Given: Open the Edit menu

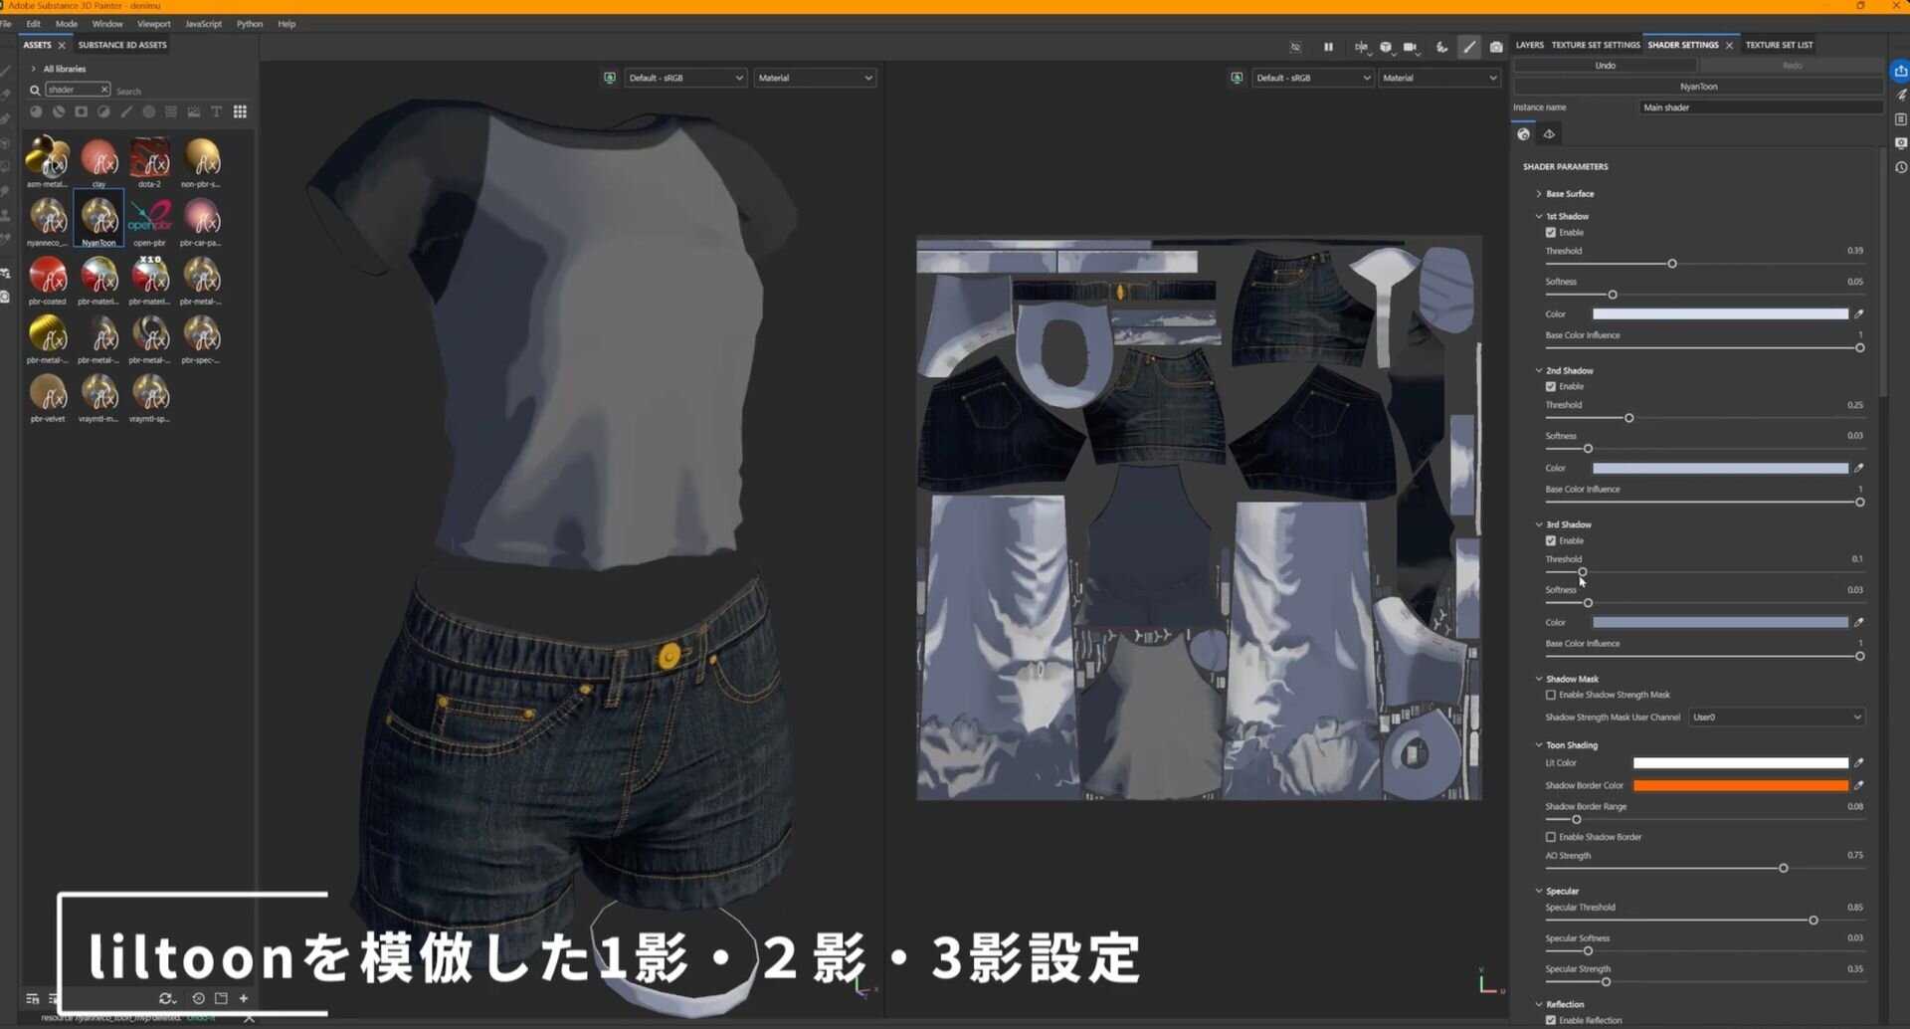Looking at the screenshot, I should (x=33, y=24).
